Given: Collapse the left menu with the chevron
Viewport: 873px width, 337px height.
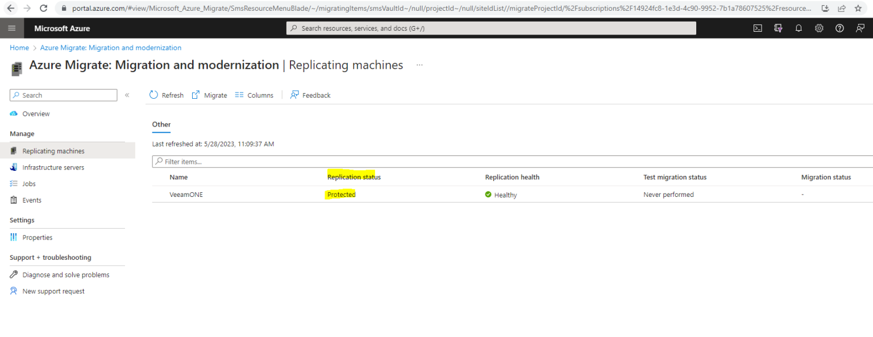Looking at the screenshot, I should (127, 95).
